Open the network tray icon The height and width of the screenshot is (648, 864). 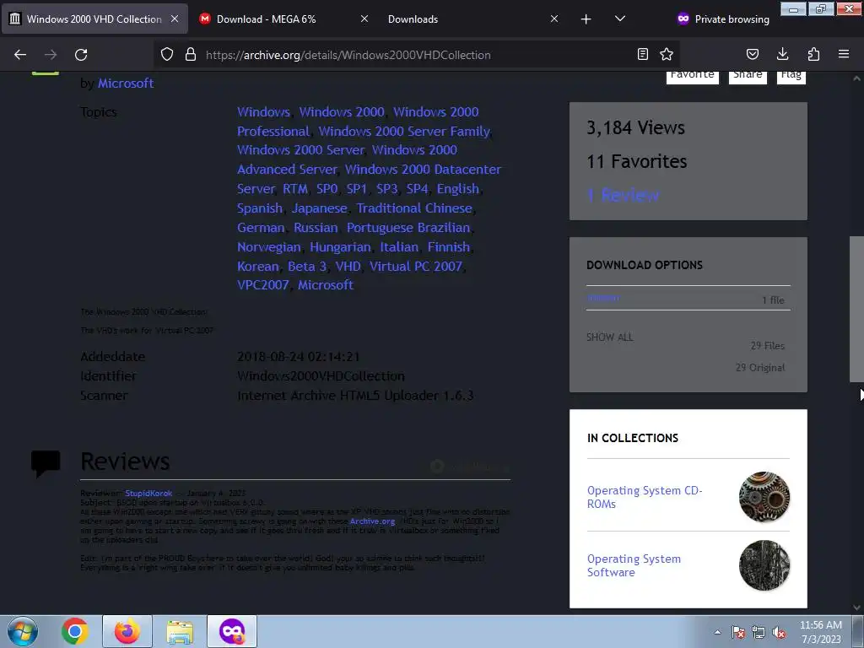pyautogui.click(x=759, y=633)
